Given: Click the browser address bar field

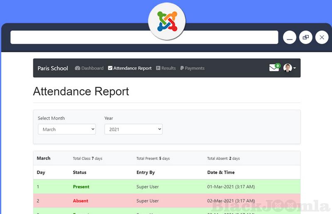Looking at the screenshot, I should (x=144, y=37).
